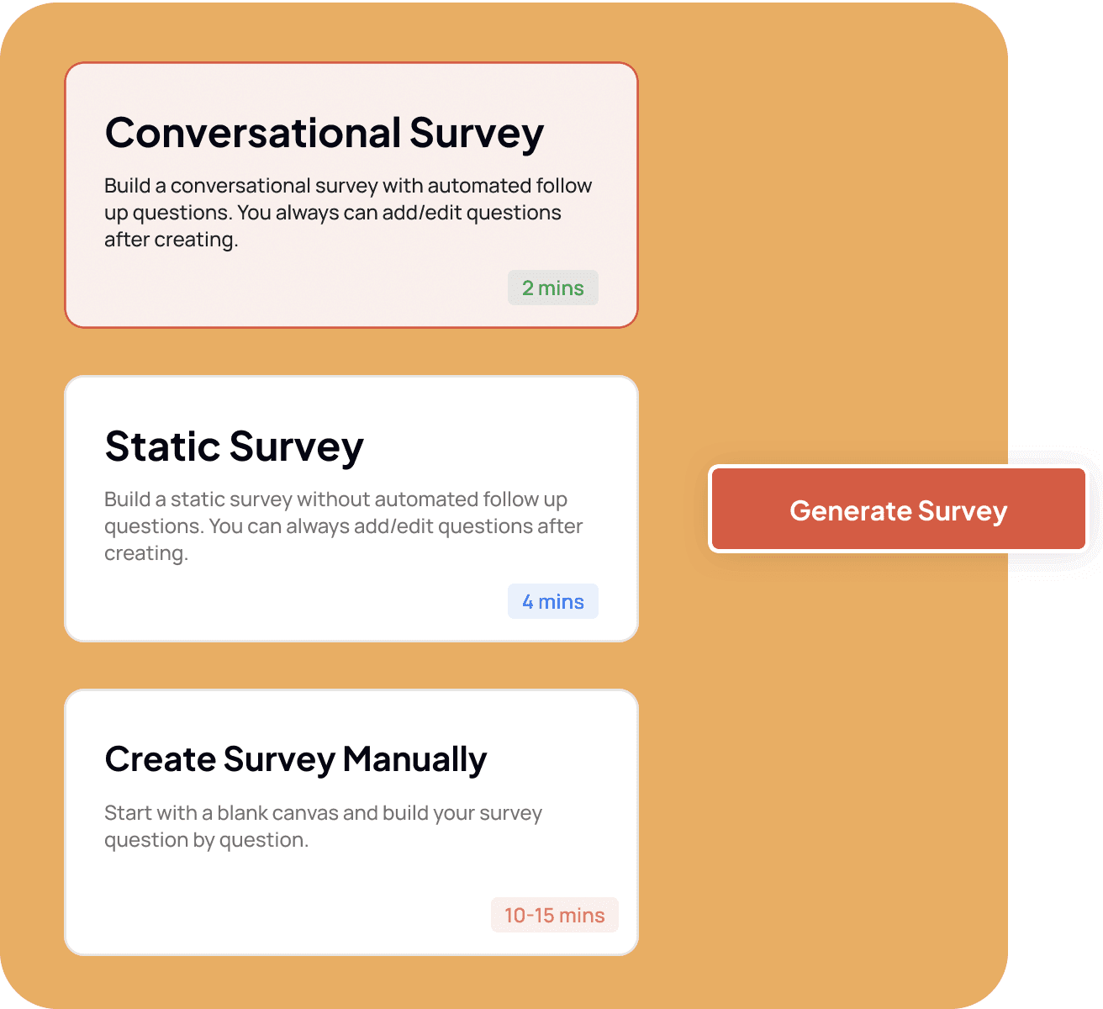
Task: Select card about building question by question
Action: (x=351, y=822)
